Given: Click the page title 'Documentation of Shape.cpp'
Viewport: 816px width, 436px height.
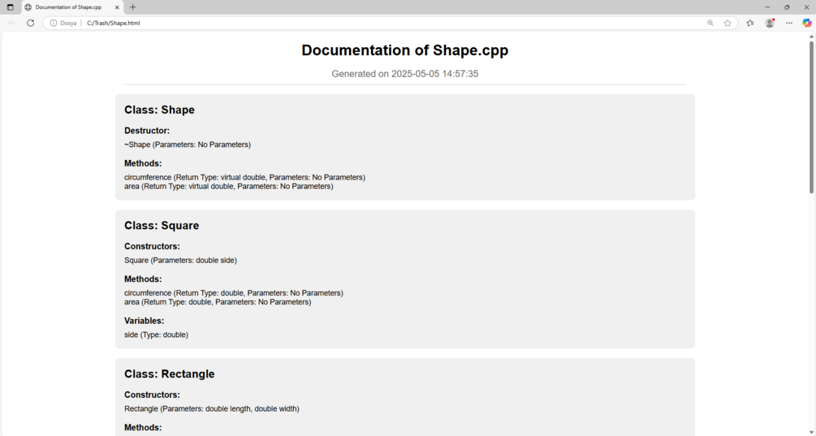Looking at the screenshot, I should 404,50.
